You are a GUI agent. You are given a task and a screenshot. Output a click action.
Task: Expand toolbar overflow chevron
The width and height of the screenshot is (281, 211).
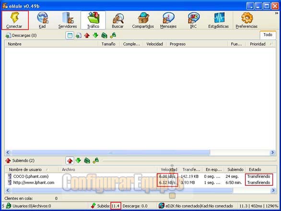(x=277, y=13)
